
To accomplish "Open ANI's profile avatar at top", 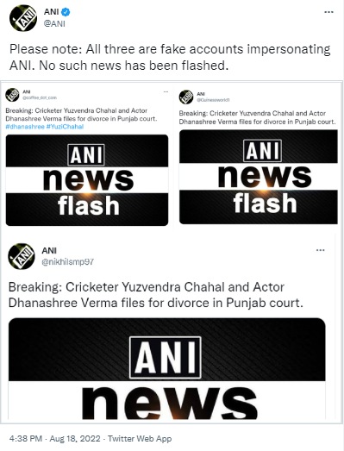I will tap(23, 18).
